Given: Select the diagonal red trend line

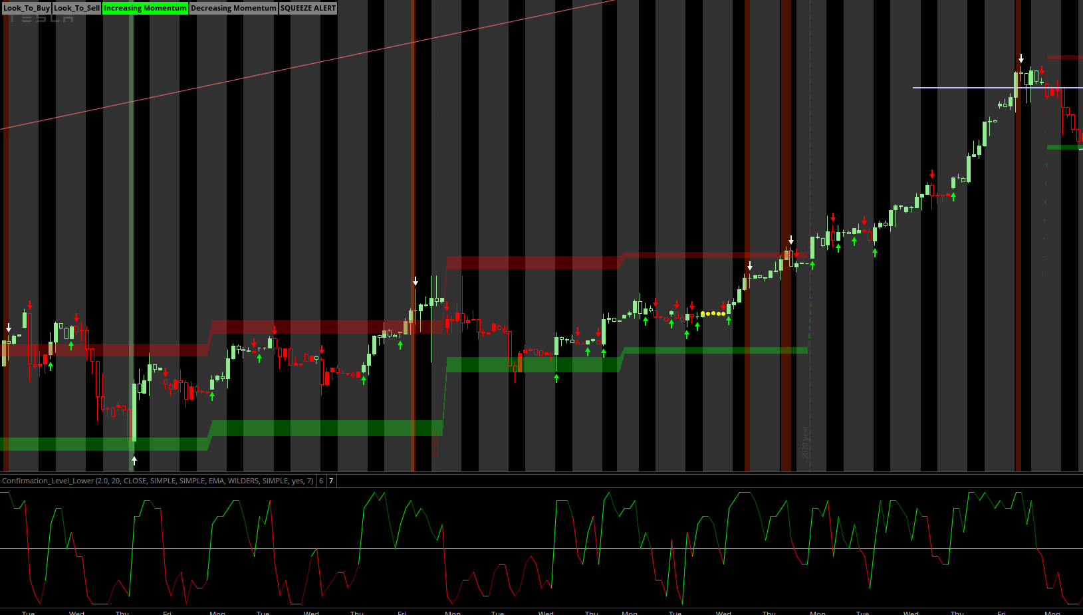Looking at the screenshot, I should click(306, 65).
